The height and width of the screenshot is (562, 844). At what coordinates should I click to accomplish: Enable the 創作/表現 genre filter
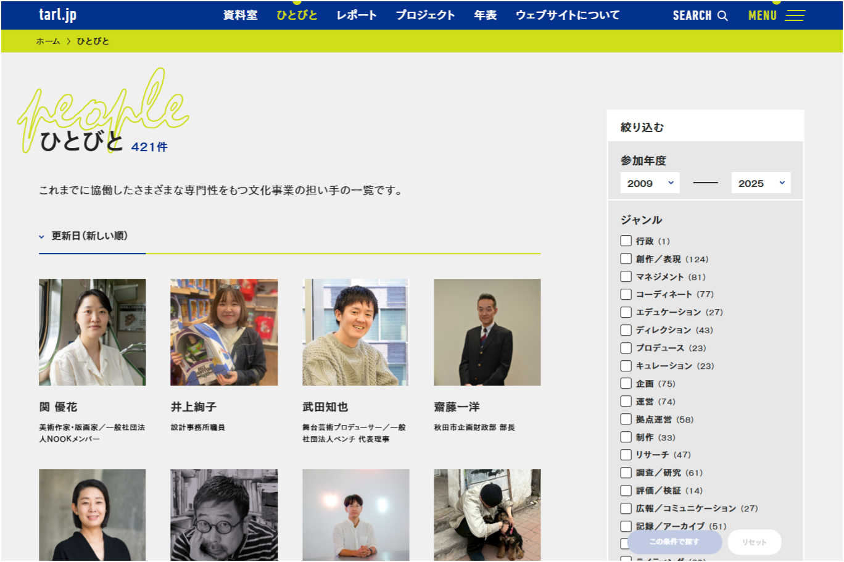626,258
